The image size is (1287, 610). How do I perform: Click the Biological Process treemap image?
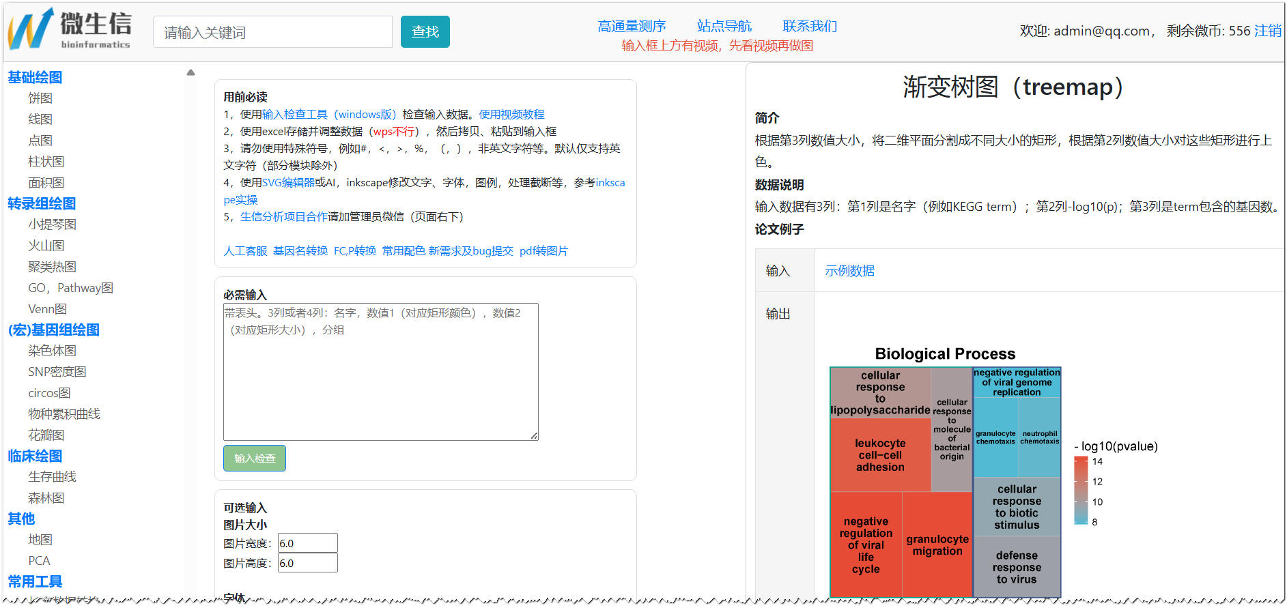pos(946,471)
